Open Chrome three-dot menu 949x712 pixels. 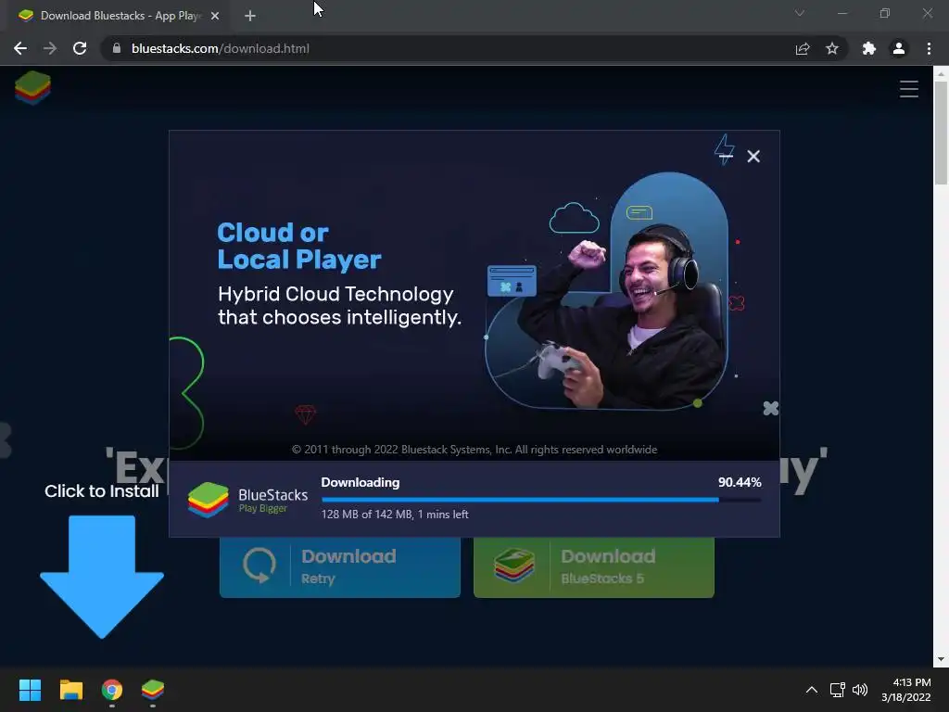[929, 48]
